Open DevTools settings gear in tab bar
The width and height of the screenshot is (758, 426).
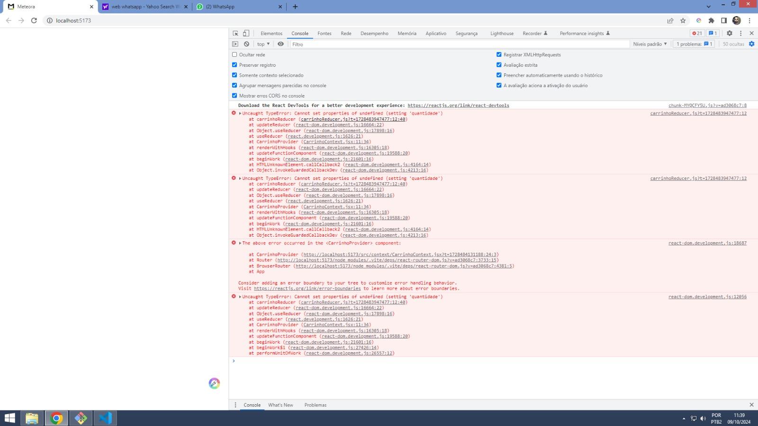click(730, 33)
